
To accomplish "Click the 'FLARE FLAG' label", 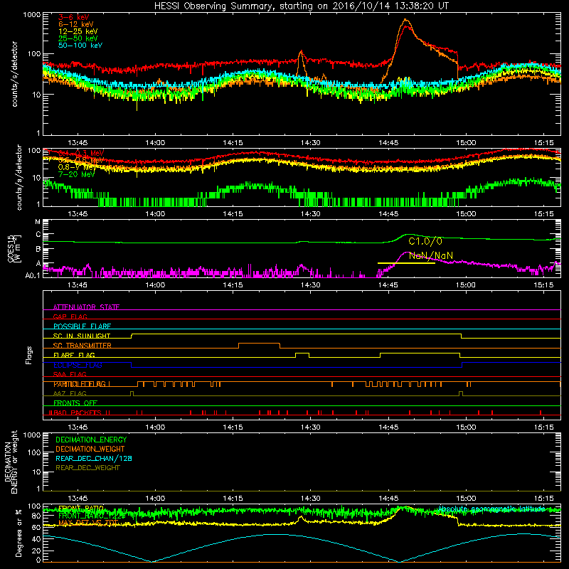I will (x=74, y=355).
